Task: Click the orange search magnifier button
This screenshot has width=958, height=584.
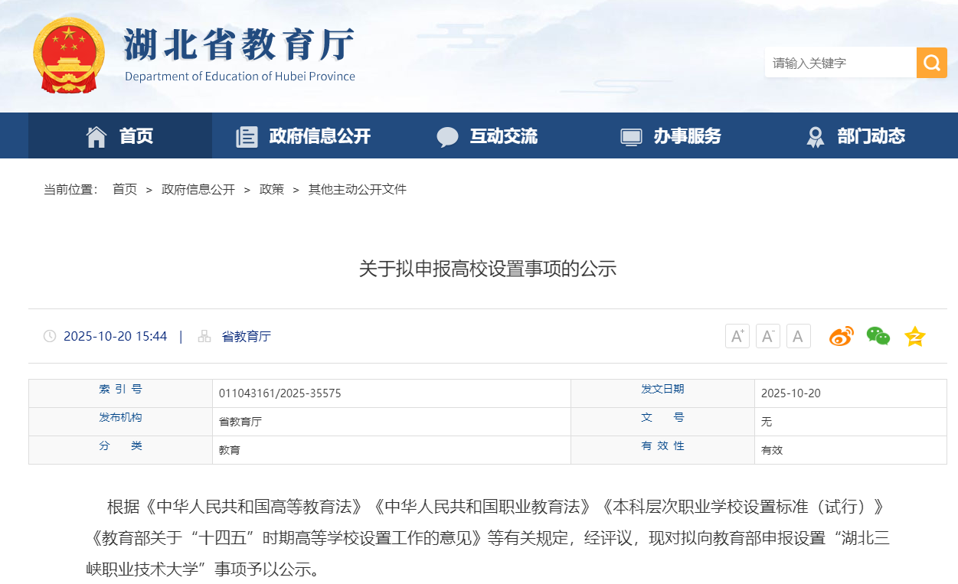Action: (x=931, y=63)
